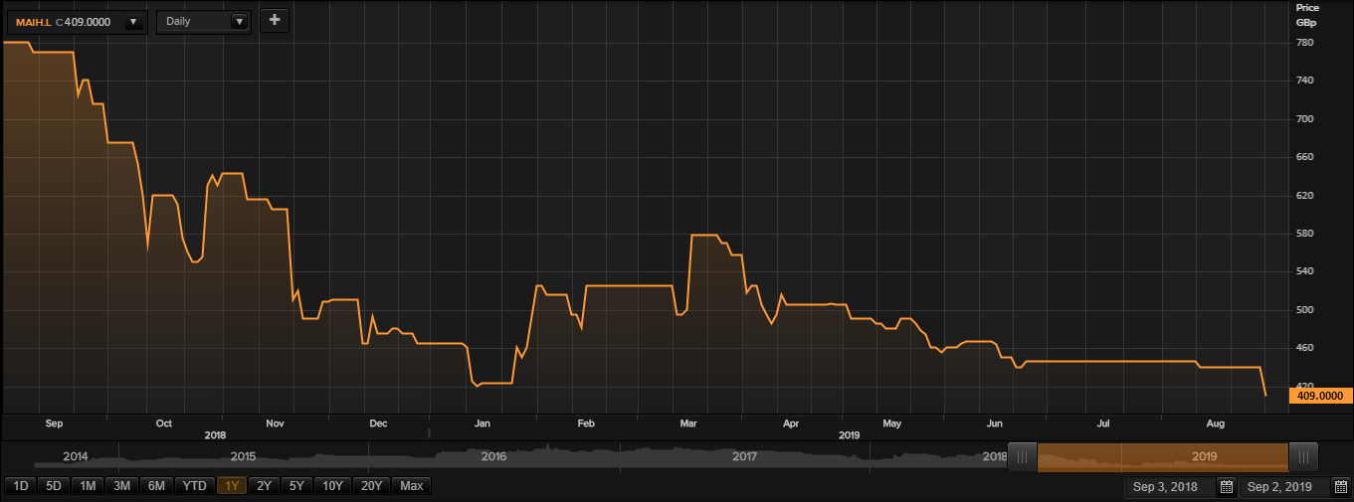Select the 1D time range

[x=20, y=486]
